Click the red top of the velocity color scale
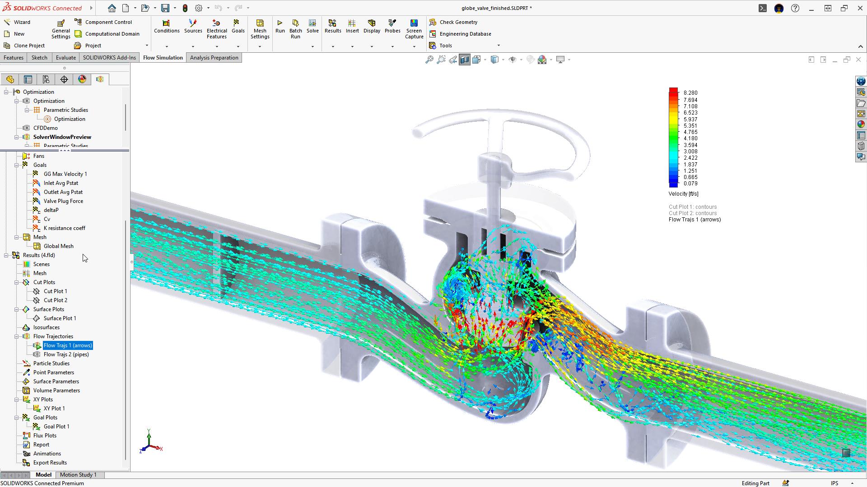Screen dimensions: 867x487 [x=673, y=92]
